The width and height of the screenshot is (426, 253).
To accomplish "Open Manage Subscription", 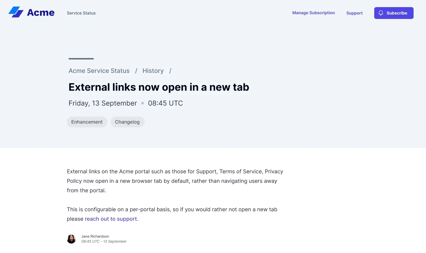I will pos(313,13).
